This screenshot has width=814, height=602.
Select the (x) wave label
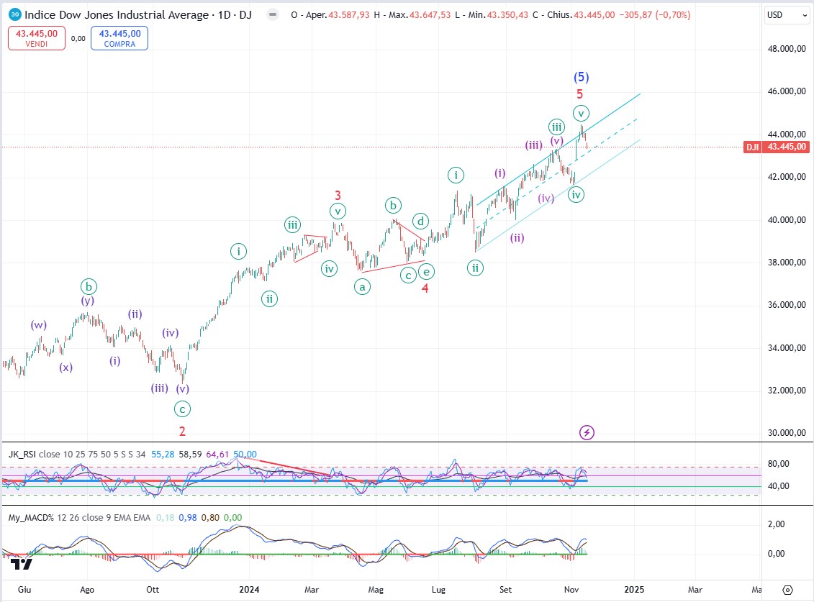pyautogui.click(x=65, y=368)
